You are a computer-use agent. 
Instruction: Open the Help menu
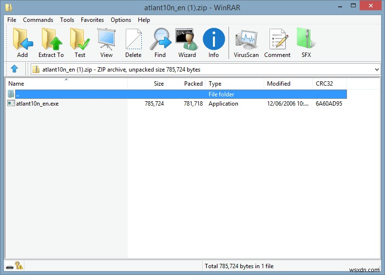tap(144, 20)
